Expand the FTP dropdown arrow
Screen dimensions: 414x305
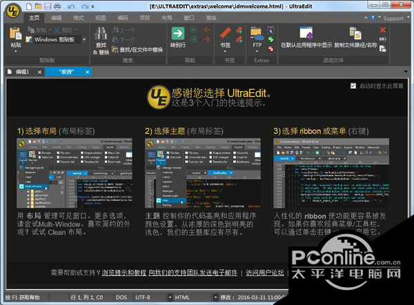[257, 52]
